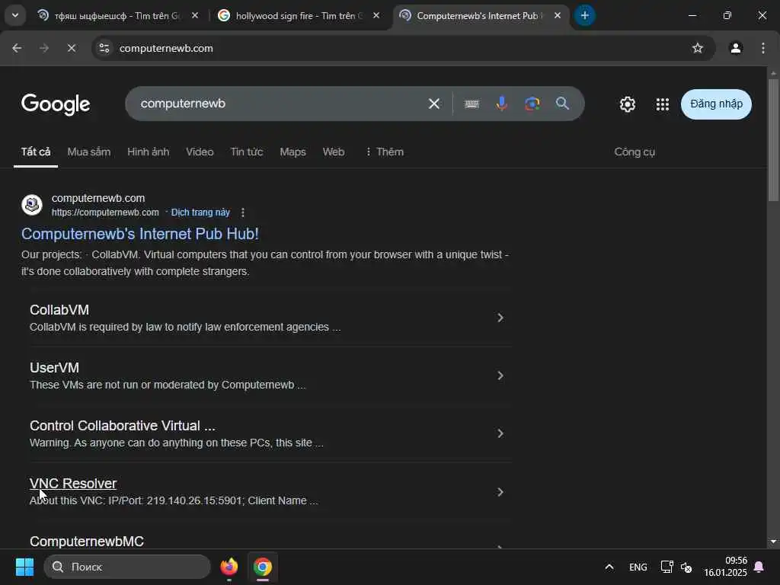Click the Đăng nhập sign-in button

click(x=716, y=104)
